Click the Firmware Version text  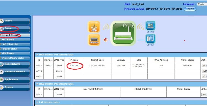[153, 9]
